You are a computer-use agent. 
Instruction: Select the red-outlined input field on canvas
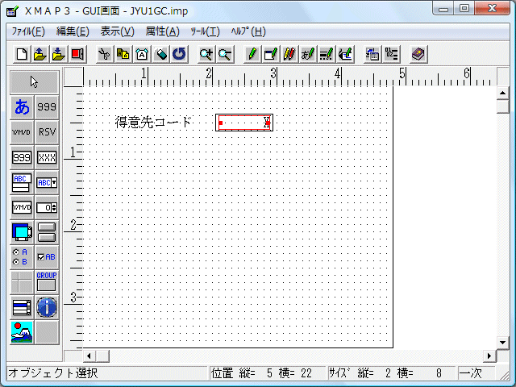click(x=244, y=123)
